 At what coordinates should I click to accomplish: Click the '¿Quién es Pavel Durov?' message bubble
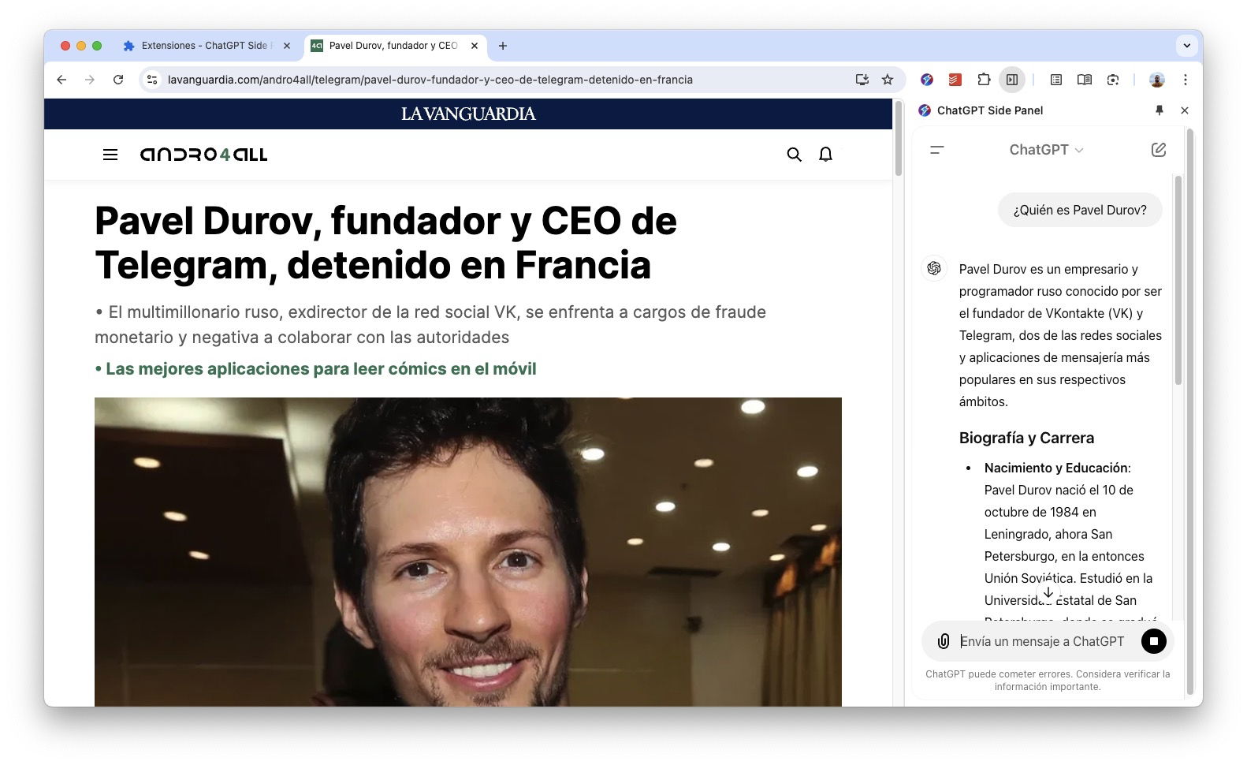click(1080, 210)
